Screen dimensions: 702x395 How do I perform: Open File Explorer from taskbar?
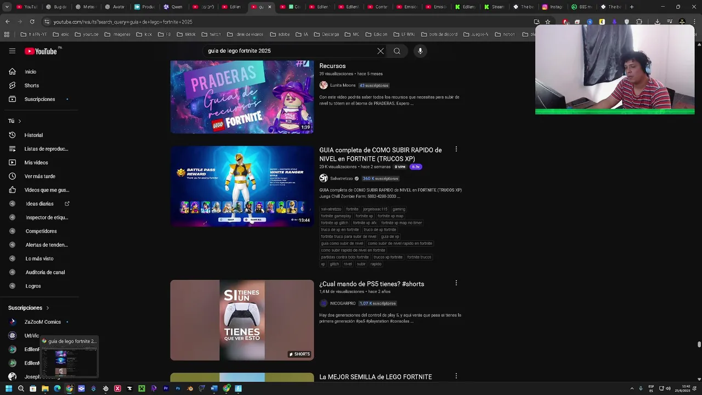(45, 388)
